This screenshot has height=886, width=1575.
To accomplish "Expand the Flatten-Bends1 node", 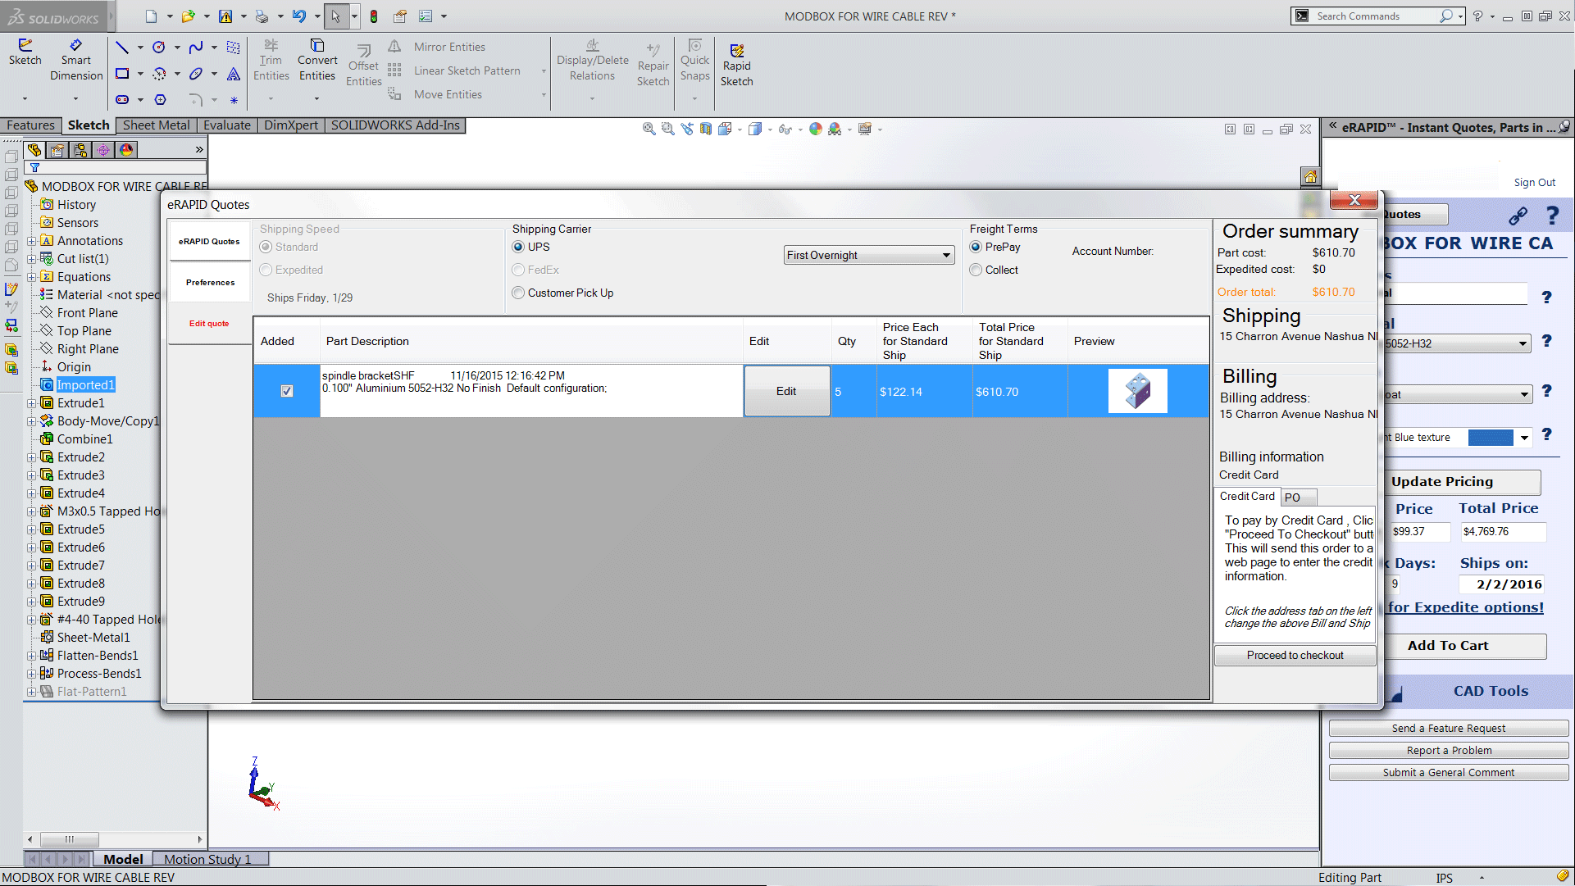I will [31, 656].
